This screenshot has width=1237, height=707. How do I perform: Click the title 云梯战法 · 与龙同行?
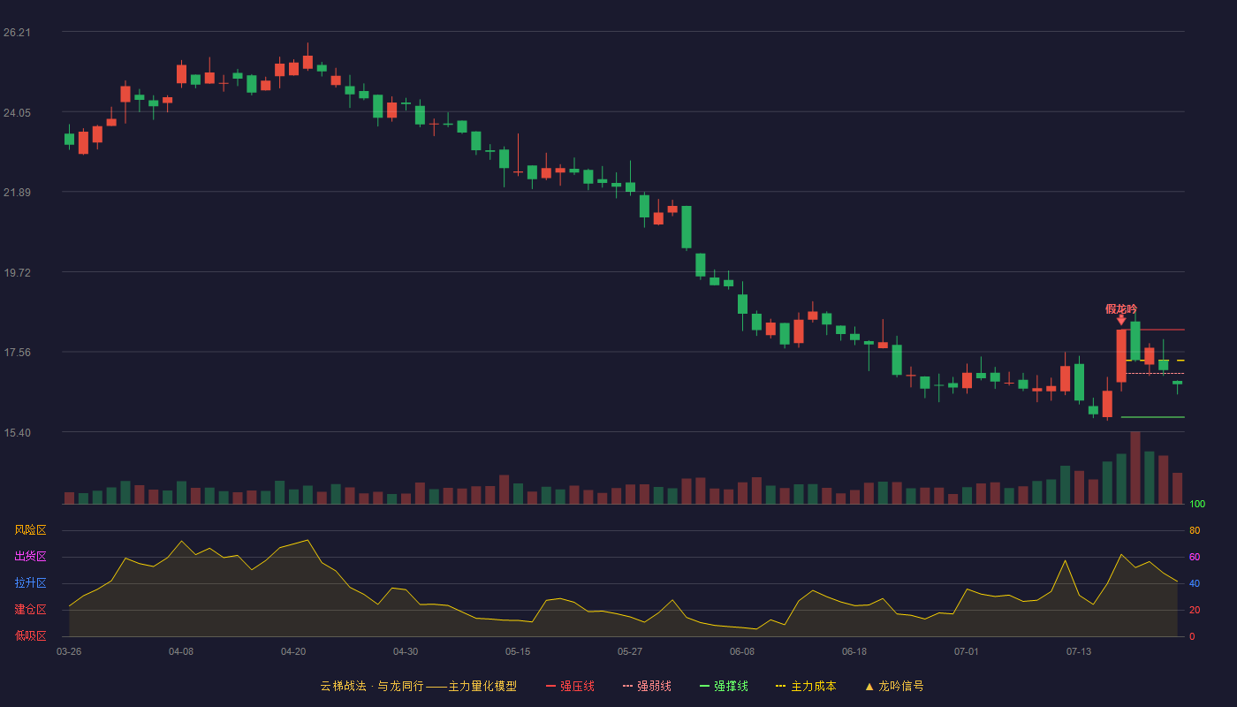point(372,686)
